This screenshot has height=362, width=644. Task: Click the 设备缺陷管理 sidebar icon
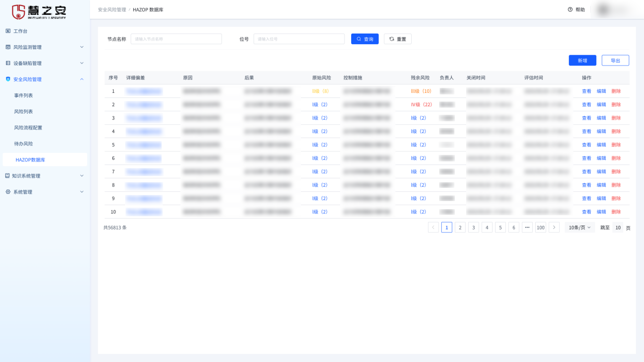tap(8, 63)
